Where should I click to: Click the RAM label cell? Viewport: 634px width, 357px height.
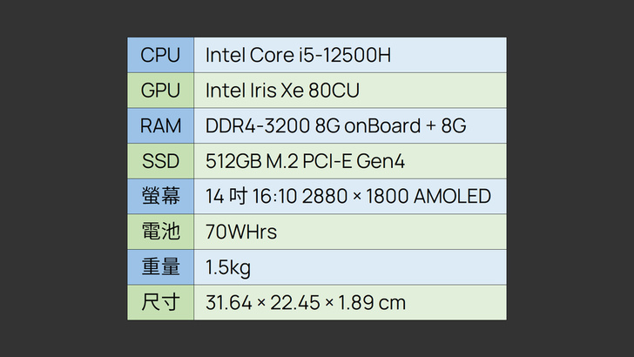tap(160, 125)
